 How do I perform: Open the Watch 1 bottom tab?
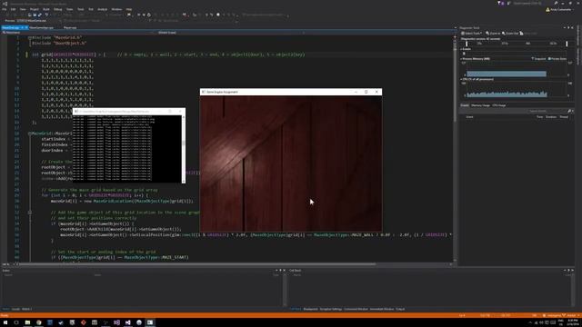pos(26,309)
